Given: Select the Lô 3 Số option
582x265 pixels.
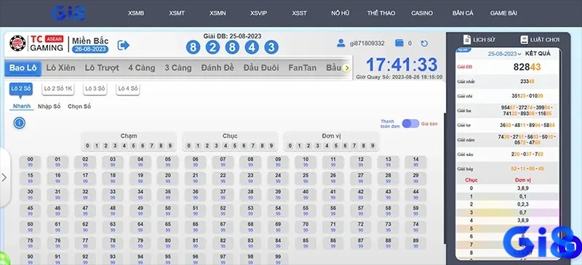Looking at the screenshot, I should [x=95, y=89].
